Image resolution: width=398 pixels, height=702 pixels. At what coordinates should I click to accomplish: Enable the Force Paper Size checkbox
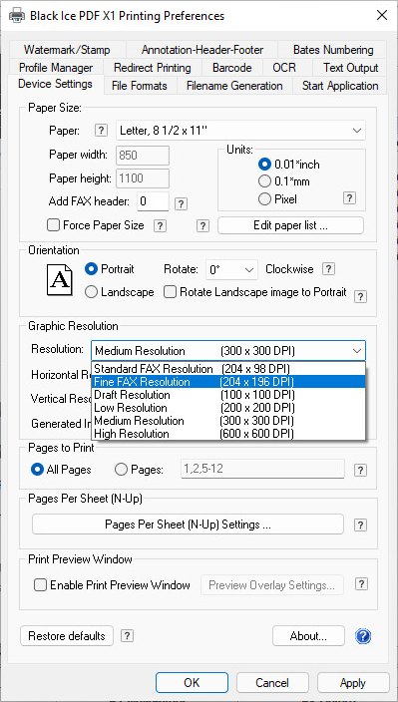54,225
